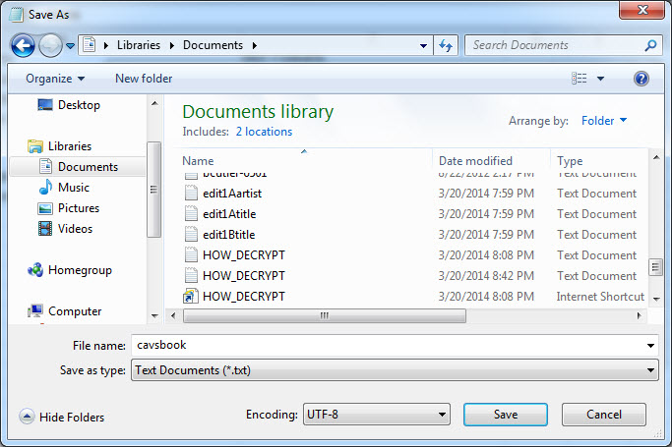This screenshot has height=447, width=672.
Task: Click the File name input field
Action: click(x=394, y=346)
